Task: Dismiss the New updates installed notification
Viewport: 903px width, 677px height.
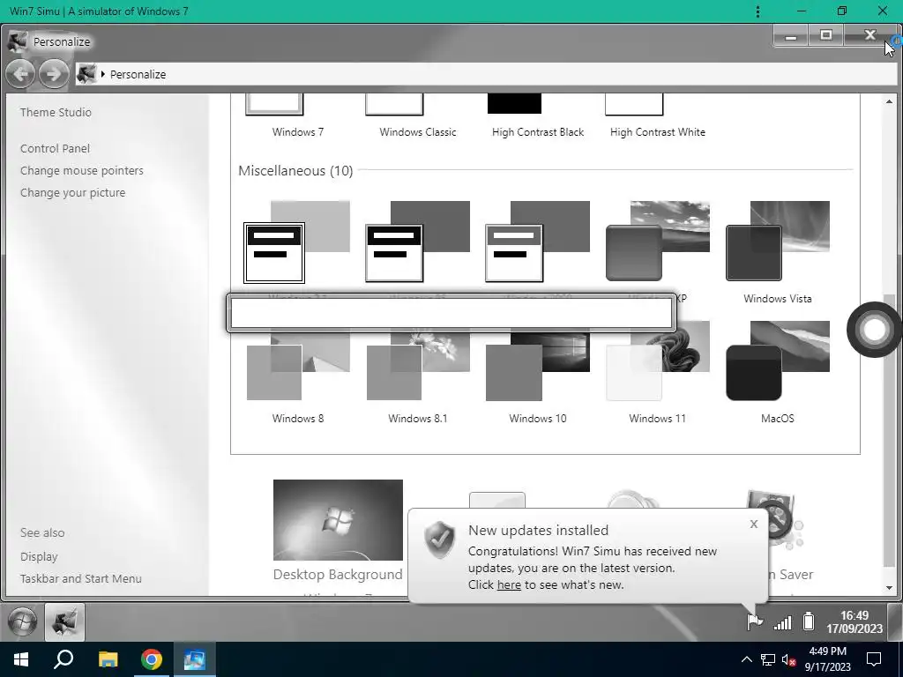Action: 754,524
